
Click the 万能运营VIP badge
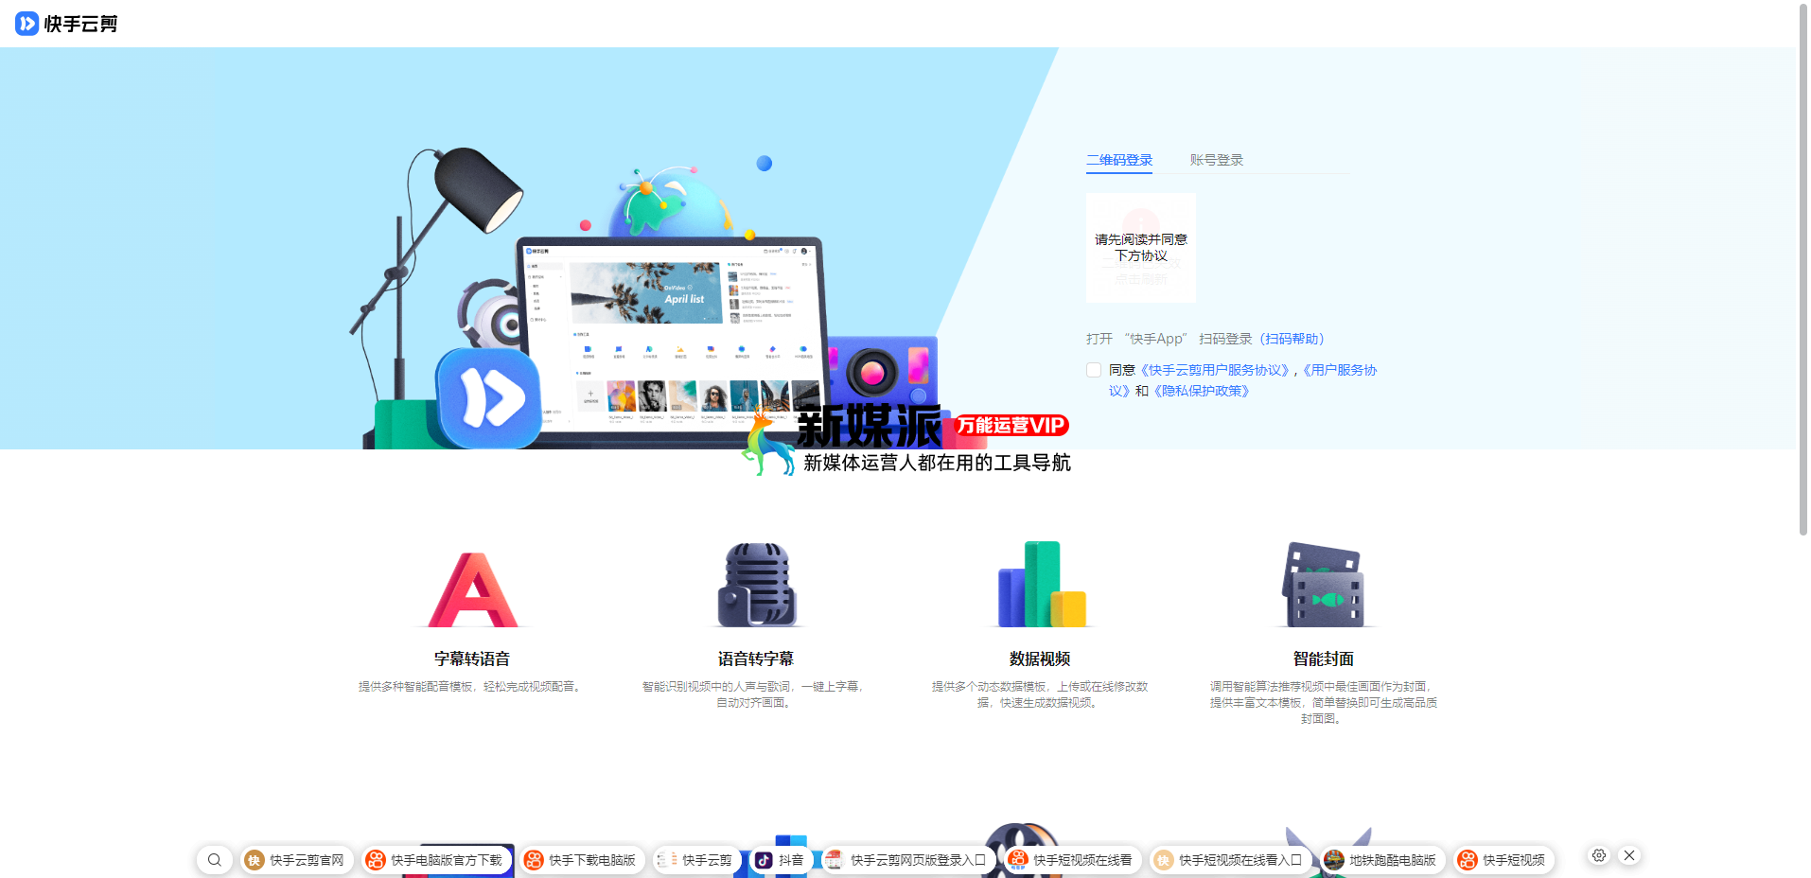point(1011,426)
